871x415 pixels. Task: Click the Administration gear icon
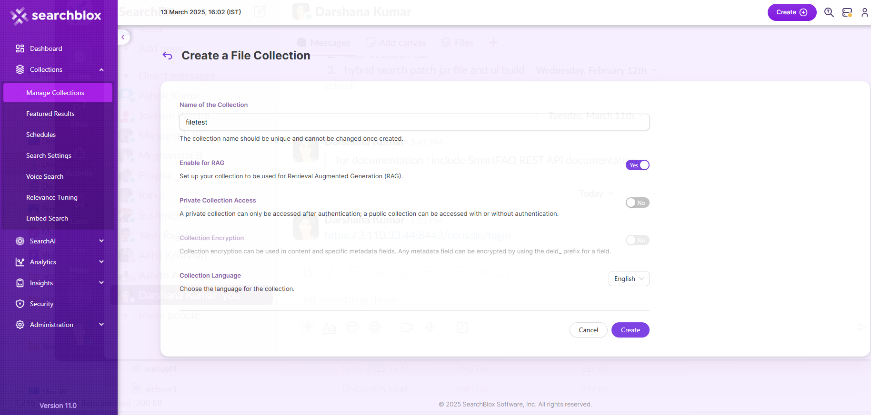(20, 325)
